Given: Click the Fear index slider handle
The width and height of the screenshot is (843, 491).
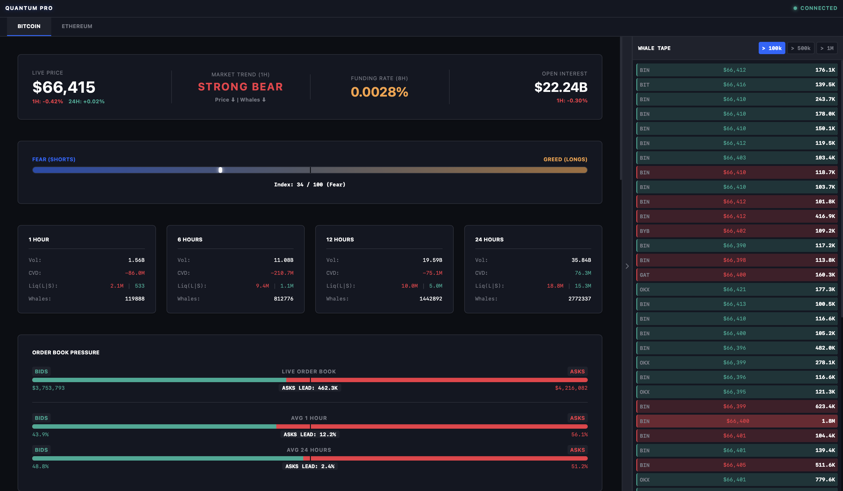Looking at the screenshot, I should [x=220, y=170].
